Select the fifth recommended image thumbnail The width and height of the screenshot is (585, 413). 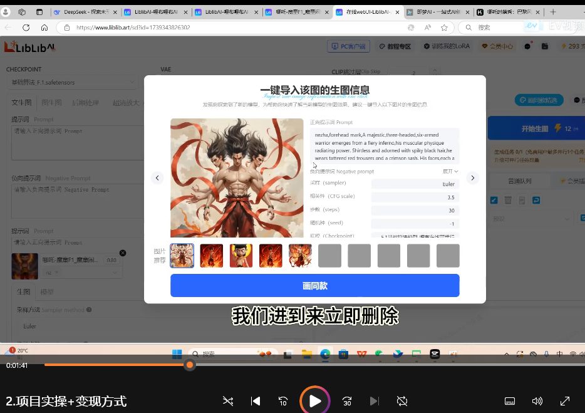(x=300, y=256)
